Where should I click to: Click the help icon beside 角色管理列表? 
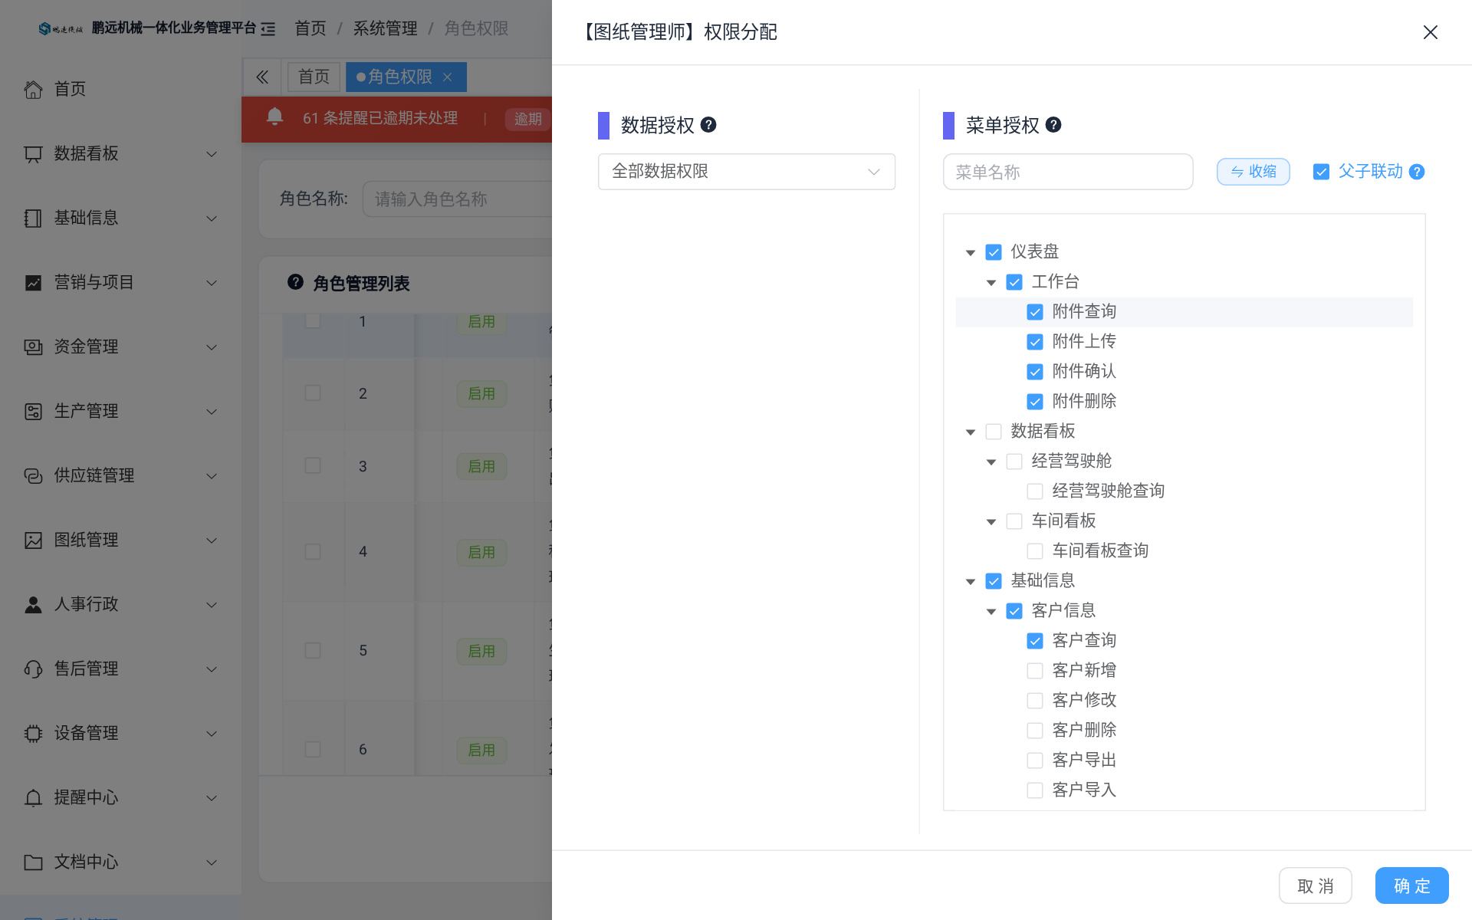(295, 282)
